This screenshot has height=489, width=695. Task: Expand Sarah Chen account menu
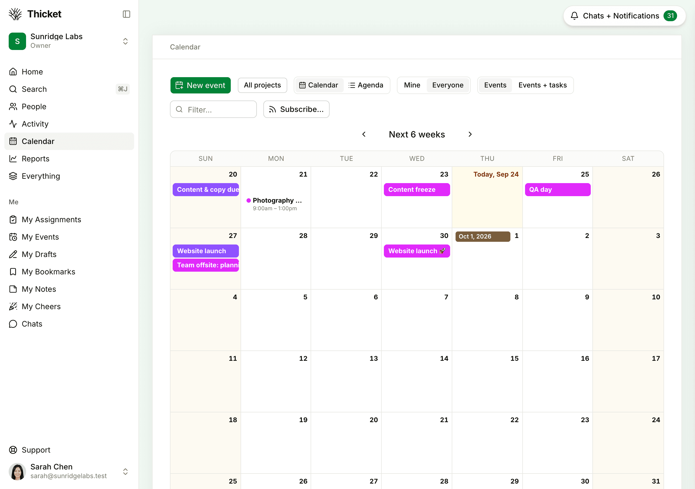(x=125, y=472)
